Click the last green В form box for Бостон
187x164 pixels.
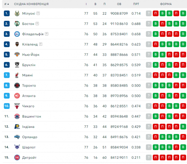tap(183, 24)
